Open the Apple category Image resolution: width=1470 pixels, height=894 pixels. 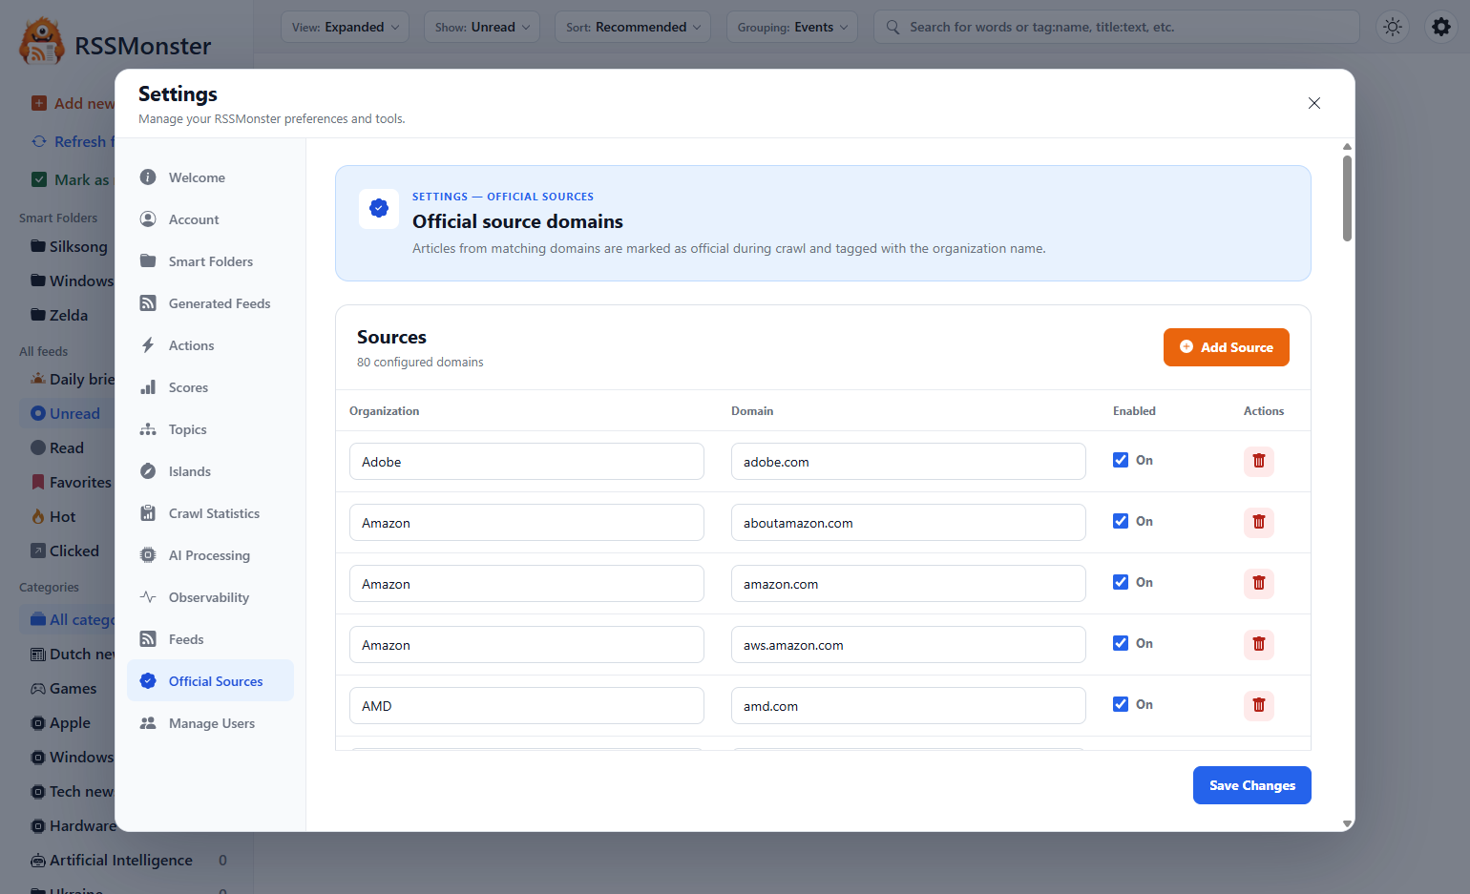click(x=61, y=722)
